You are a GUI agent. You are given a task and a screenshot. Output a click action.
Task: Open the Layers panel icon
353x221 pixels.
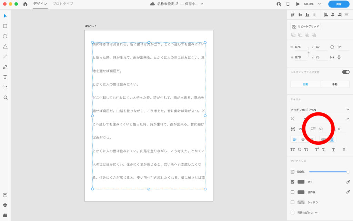pyautogui.click(x=5, y=205)
